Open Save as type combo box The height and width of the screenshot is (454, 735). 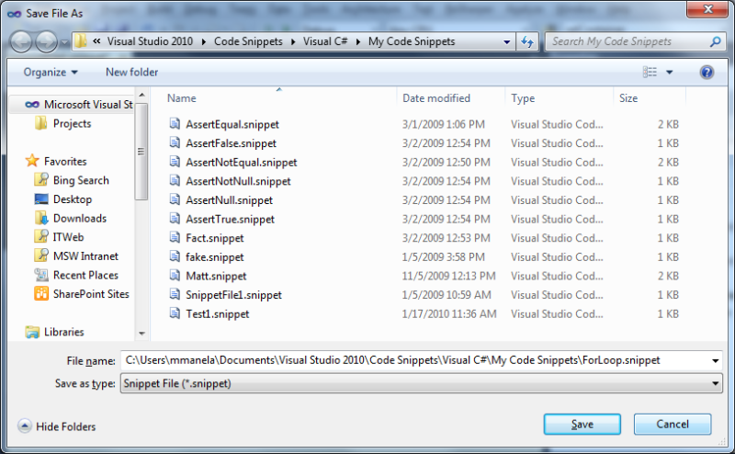(421, 383)
